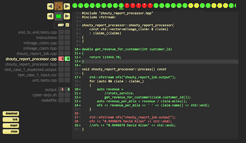Image resolution: width=246 pixels, height=143 pixels.
Task: Select the underlined current green traffic light
Action: coord(121,5)
